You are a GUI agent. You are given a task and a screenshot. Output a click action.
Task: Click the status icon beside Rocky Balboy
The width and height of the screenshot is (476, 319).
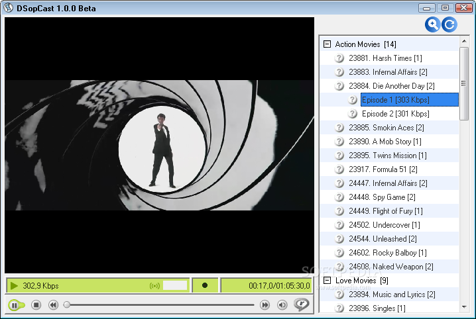(339, 253)
